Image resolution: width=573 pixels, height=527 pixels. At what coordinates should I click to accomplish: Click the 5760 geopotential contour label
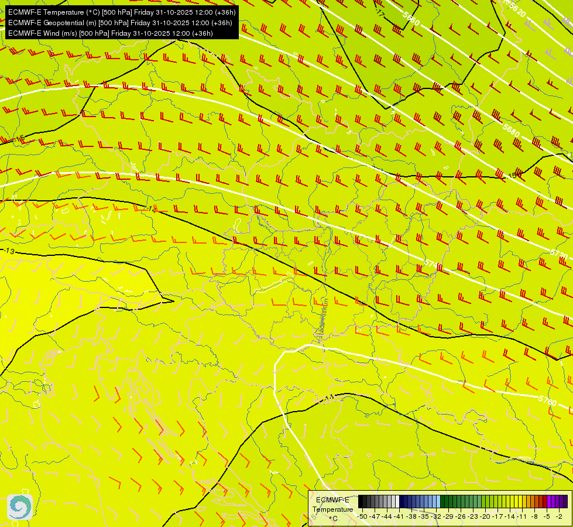(x=547, y=401)
